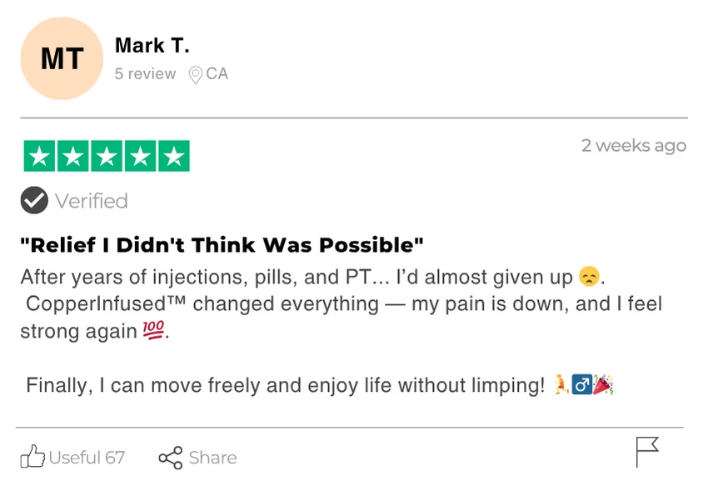Click the third star in rating

(107, 156)
